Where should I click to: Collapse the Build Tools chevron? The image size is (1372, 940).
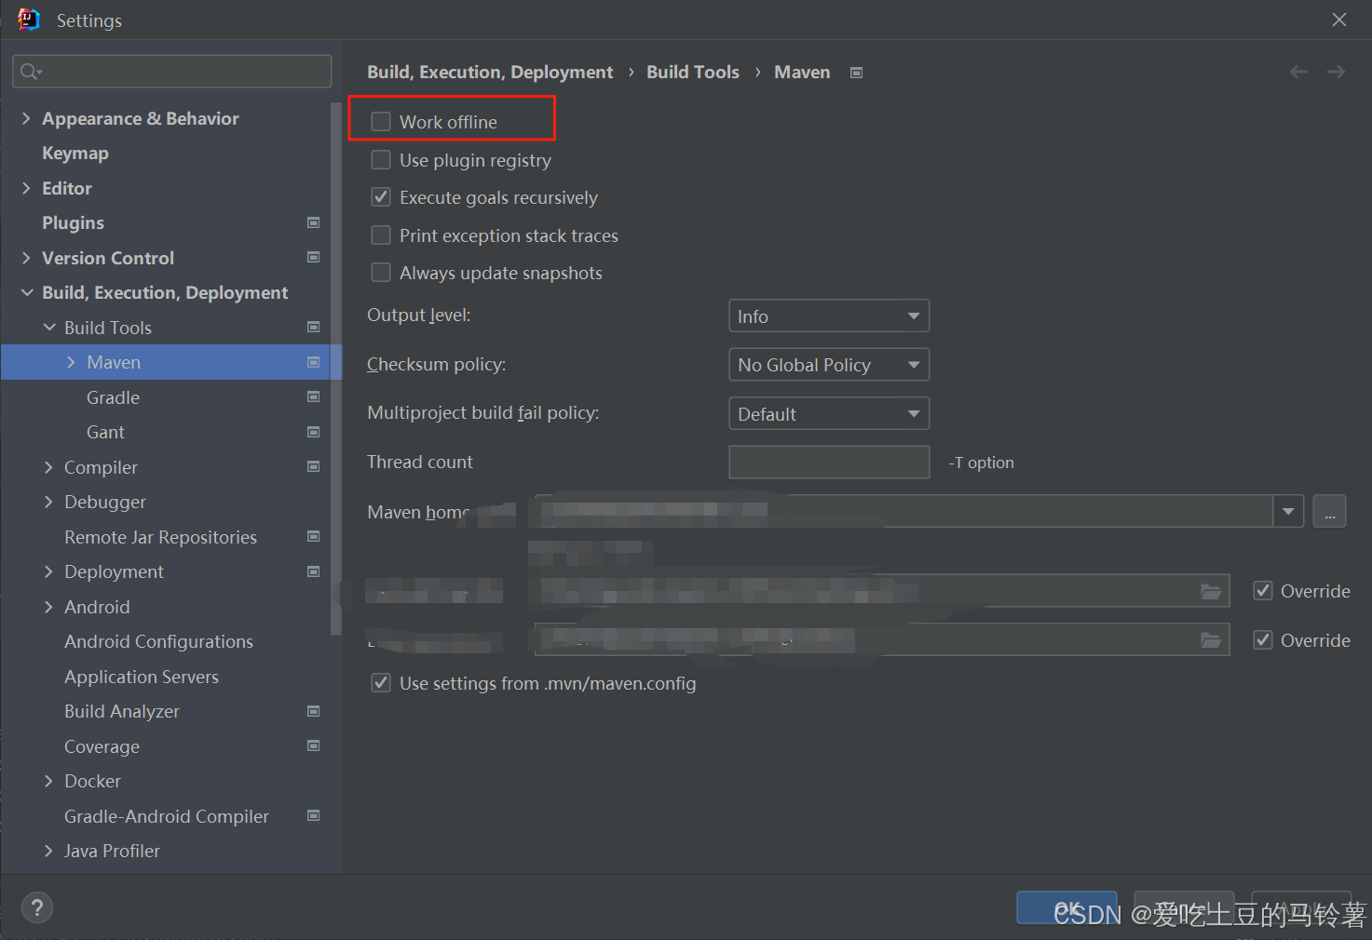click(x=49, y=328)
